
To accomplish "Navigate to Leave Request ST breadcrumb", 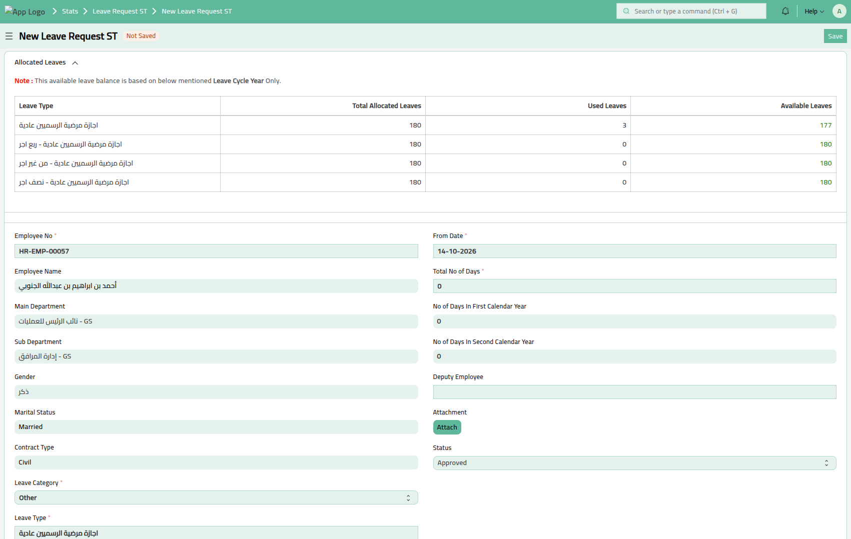I will pos(120,11).
